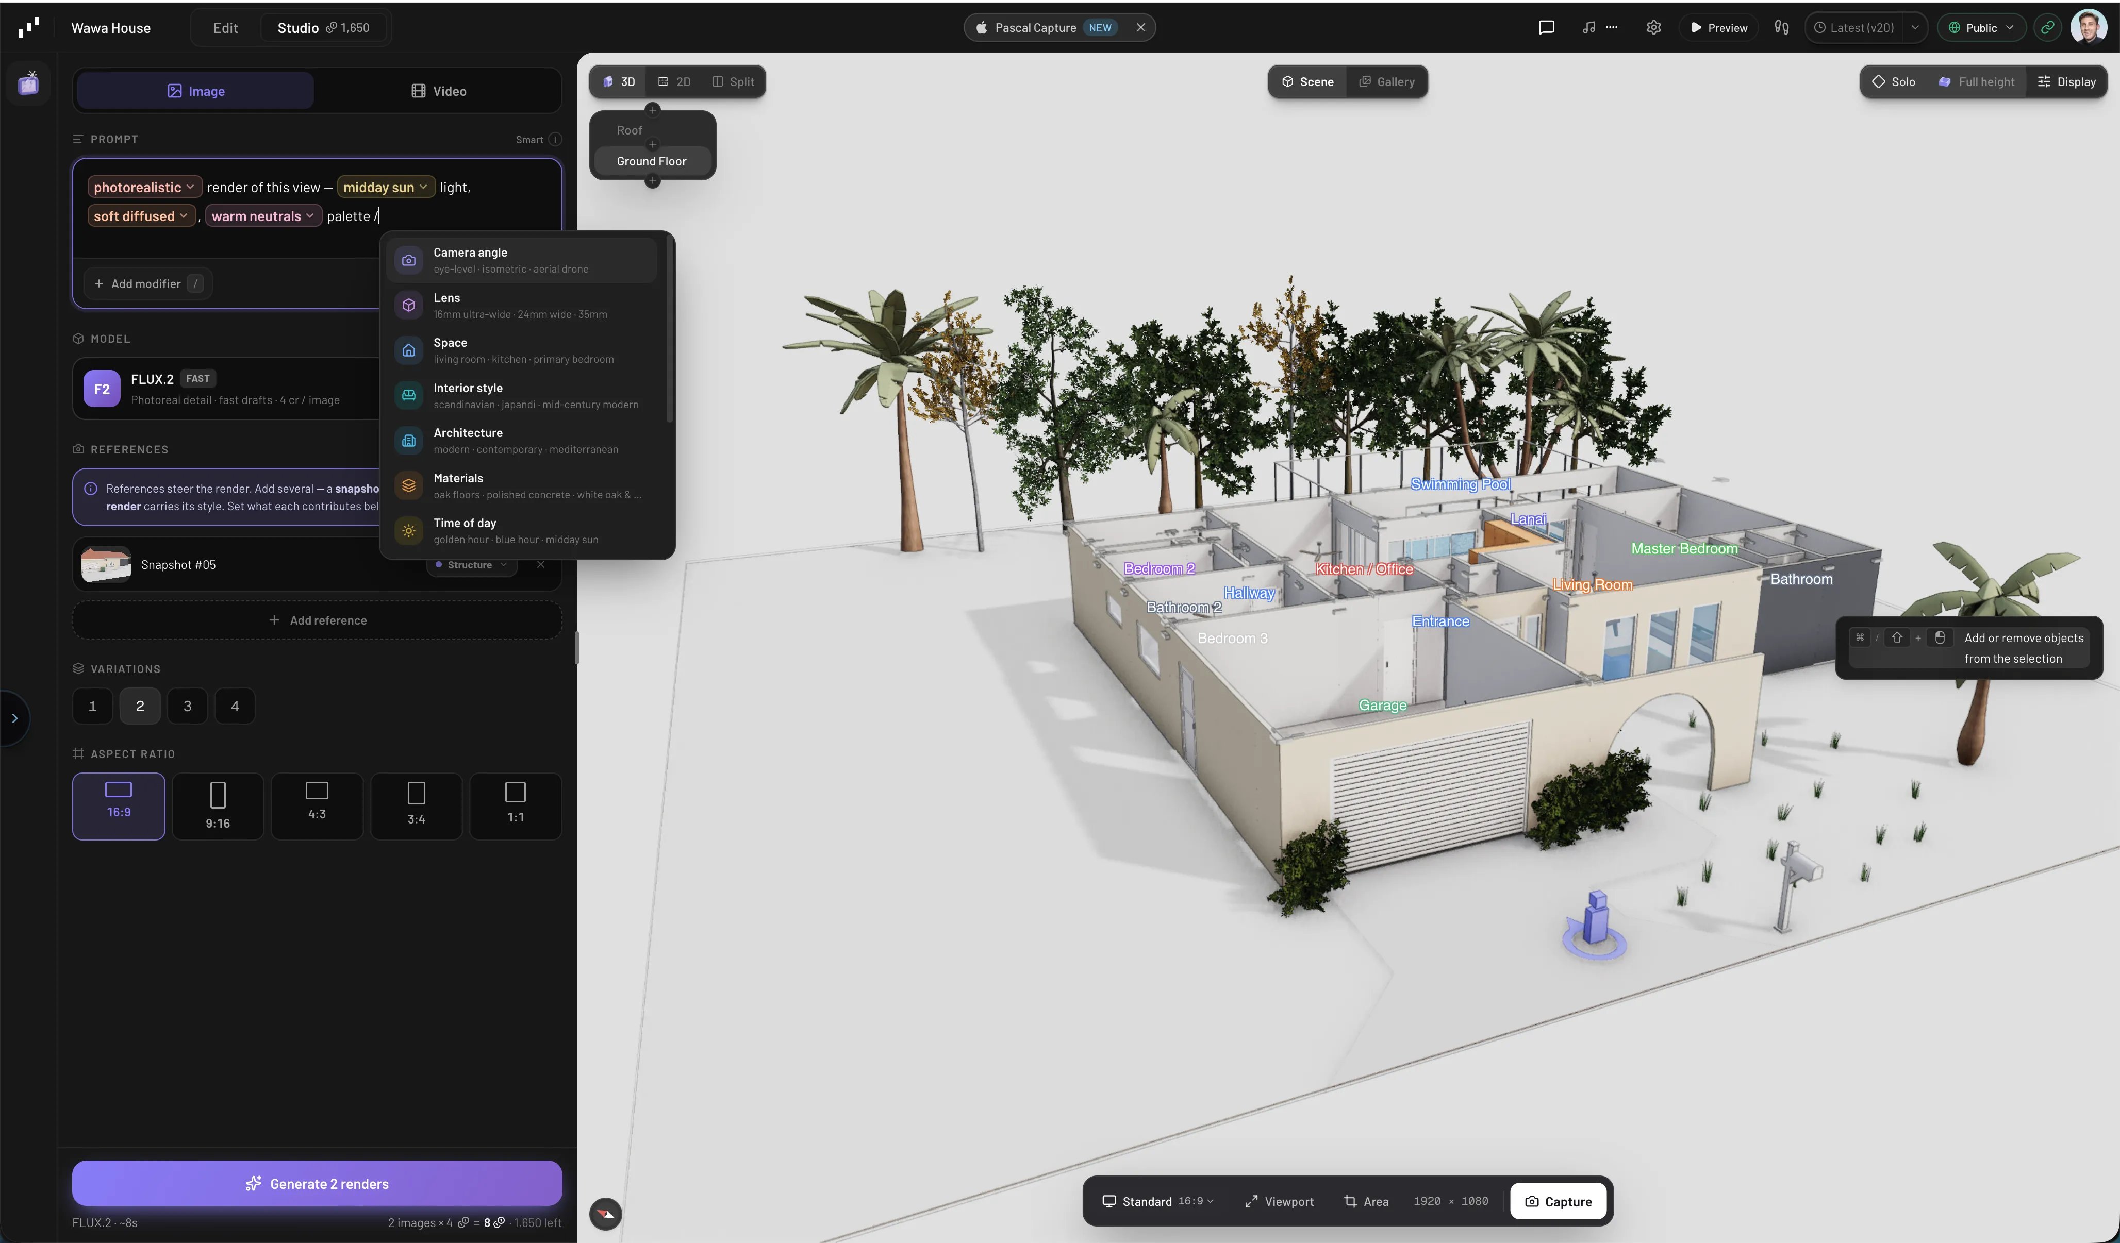The height and width of the screenshot is (1243, 2120).
Task: Select 9:16 aspect ratio
Action: [x=218, y=807]
